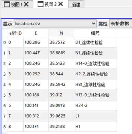Viewport: 132px width, 134px height.
Task: Select row header 8
Action: (x=4, y=127)
